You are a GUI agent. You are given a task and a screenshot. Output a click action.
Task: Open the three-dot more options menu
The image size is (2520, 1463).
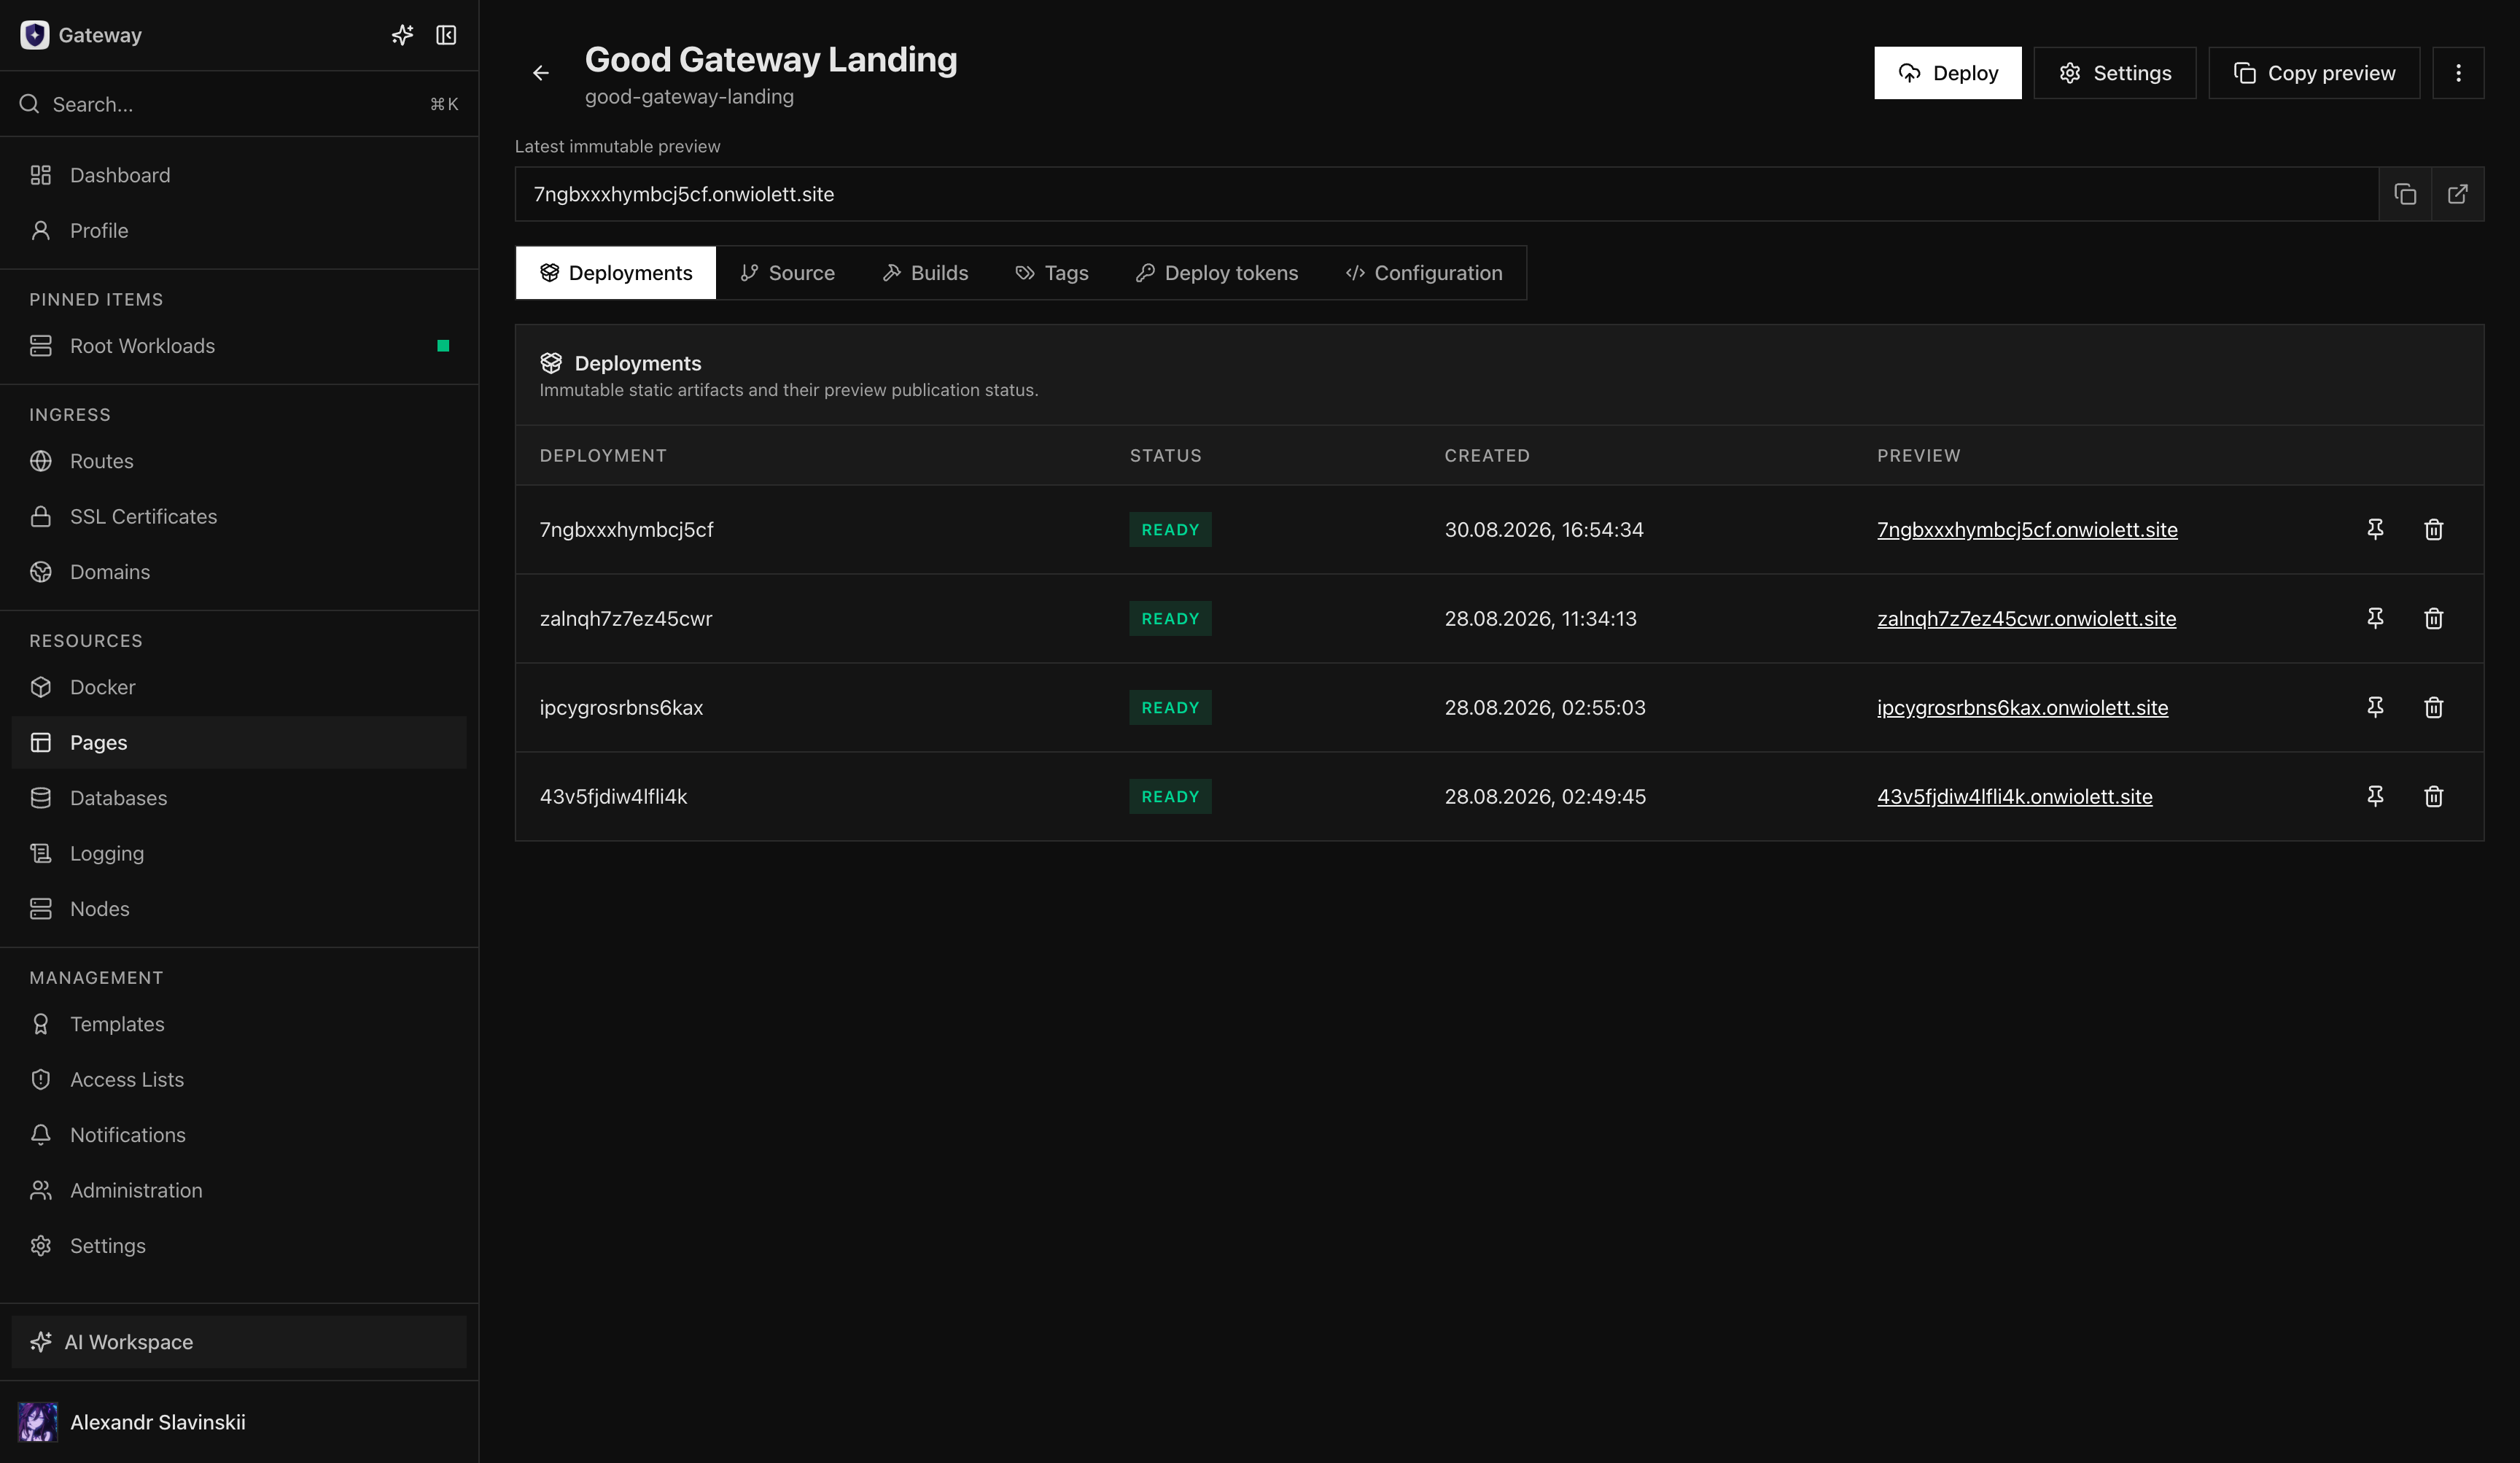pyautogui.click(x=2458, y=73)
